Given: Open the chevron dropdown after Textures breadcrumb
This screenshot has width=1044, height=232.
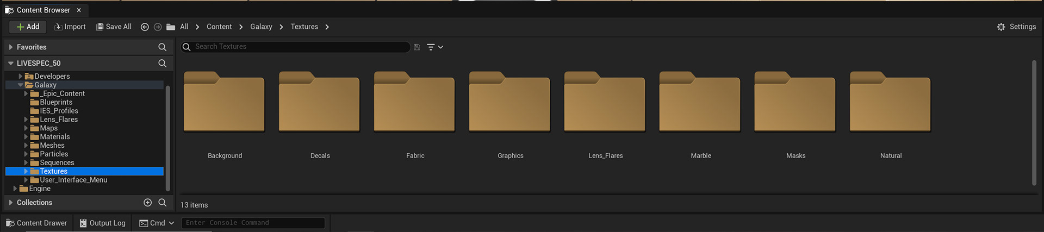Looking at the screenshot, I should click(327, 27).
